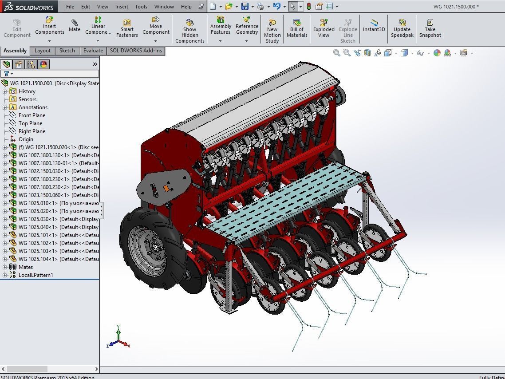The height and width of the screenshot is (379, 505).
Task: Open the Assembly Features dropdown arrow
Action: (x=220, y=41)
